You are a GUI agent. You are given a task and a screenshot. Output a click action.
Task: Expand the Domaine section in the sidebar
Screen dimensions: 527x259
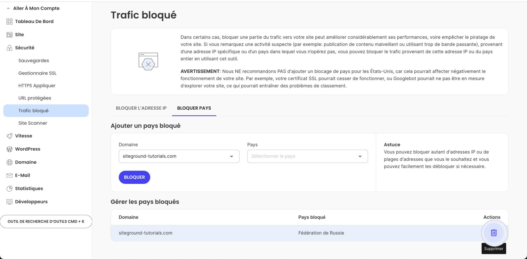click(x=26, y=162)
